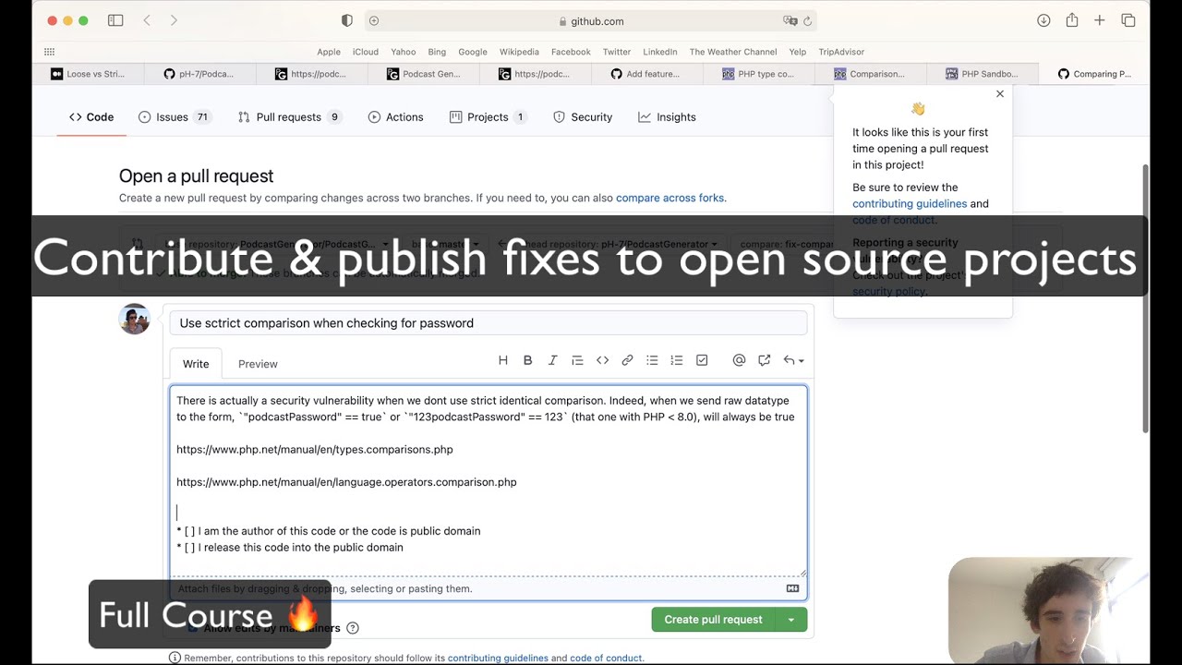This screenshot has width=1182, height=665.
Task: Open the Projects tab
Action: pyautogui.click(x=488, y=117)
